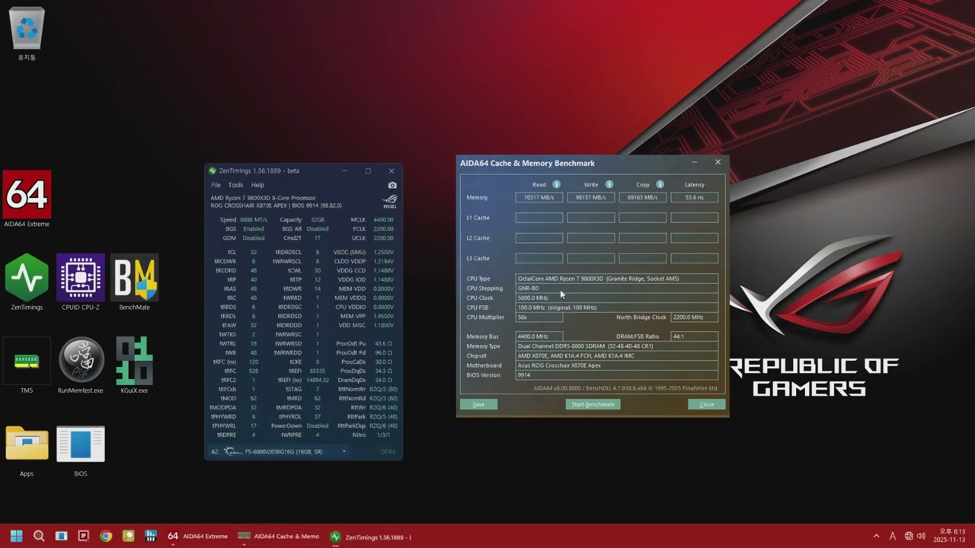975x548 pixels.
Task: Click the Motherboard Asus ROG Crosshair value
Action: (x=617, y=365)
